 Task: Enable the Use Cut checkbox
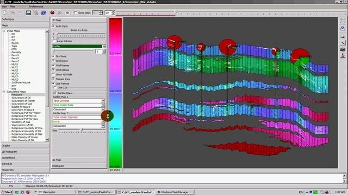pyautogui.click(x=55, y=88)
